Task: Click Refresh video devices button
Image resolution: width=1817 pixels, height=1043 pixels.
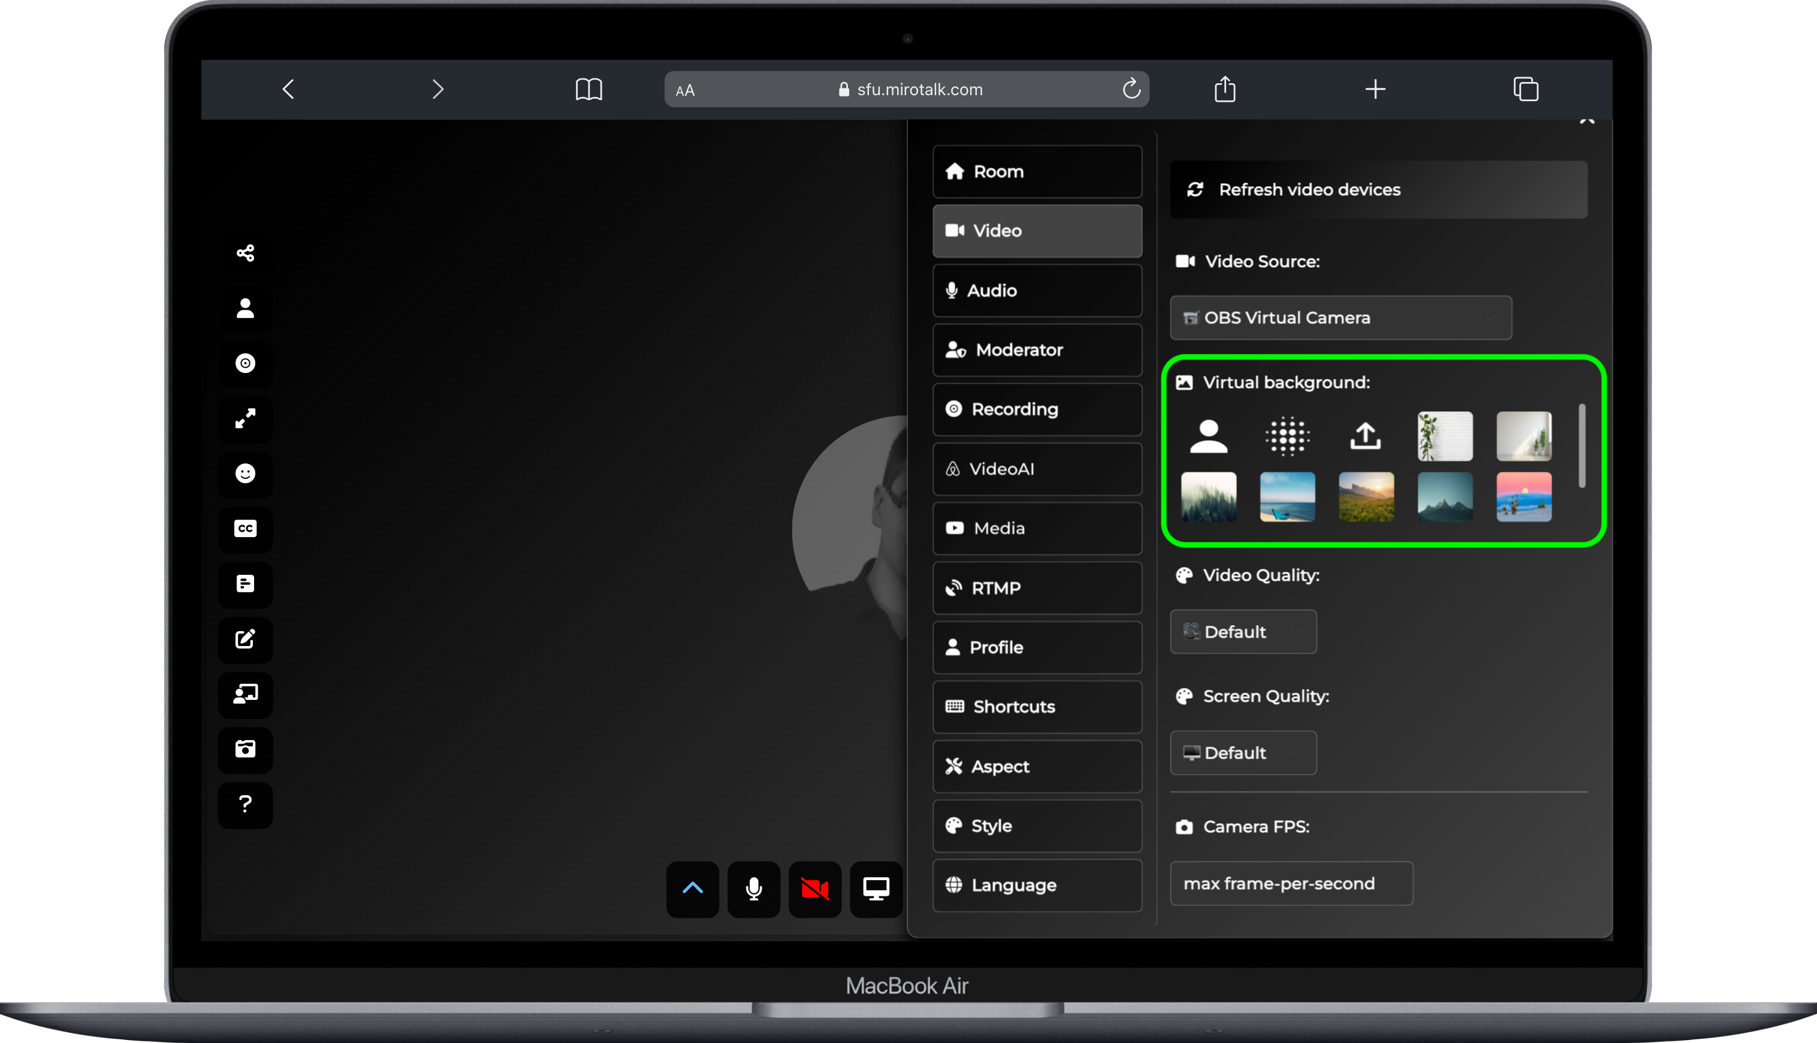Action: pyautogui.click(x=1378, y=190)
